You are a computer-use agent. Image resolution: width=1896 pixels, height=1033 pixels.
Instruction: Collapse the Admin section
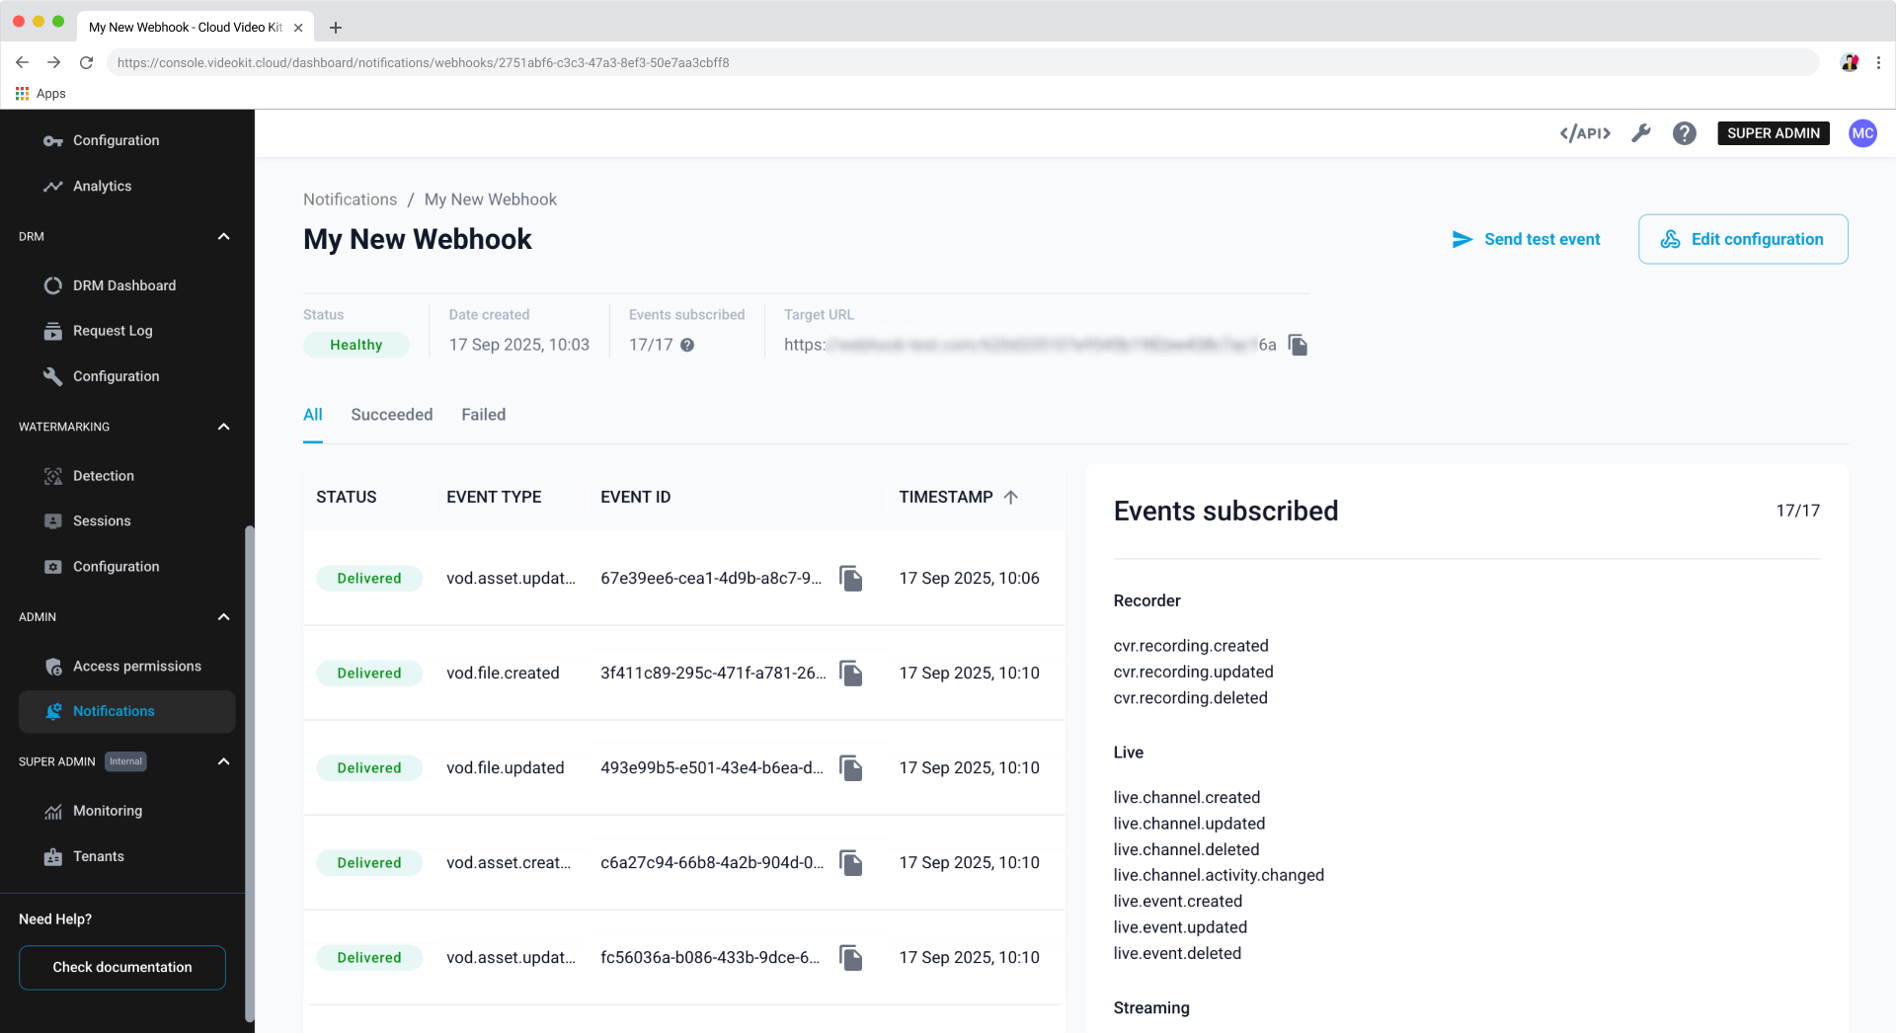pyautogui.click(x=223, y=616)
